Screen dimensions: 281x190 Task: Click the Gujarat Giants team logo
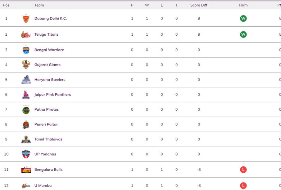26,64
